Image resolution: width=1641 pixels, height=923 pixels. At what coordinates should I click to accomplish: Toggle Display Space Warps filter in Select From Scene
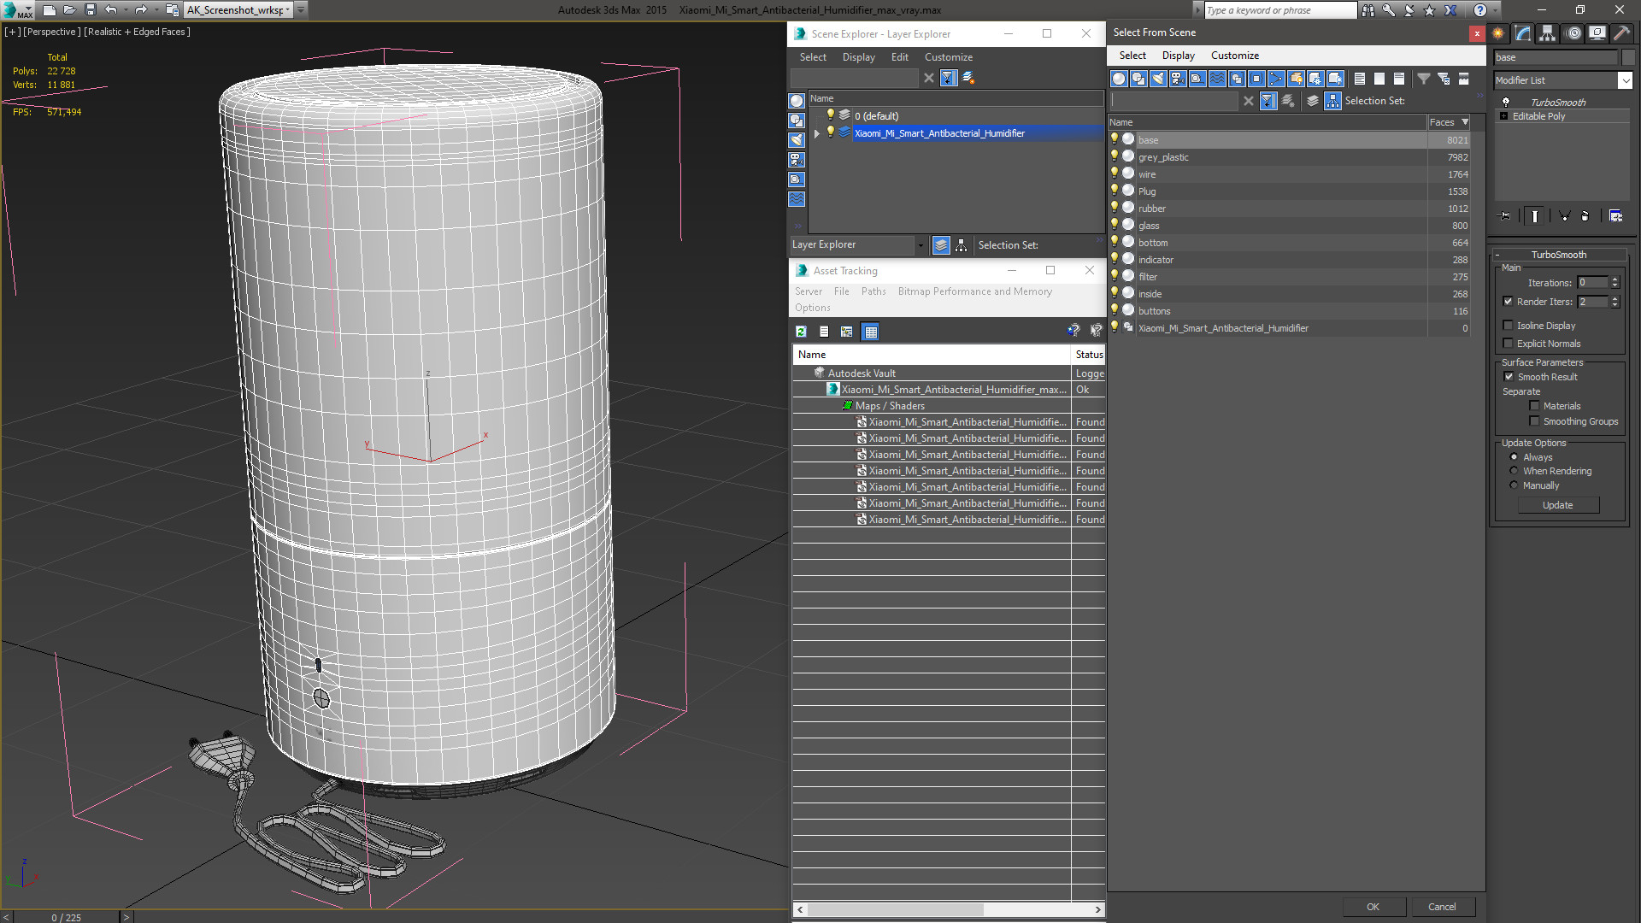pyautogui.click(x=1217, y=79)
